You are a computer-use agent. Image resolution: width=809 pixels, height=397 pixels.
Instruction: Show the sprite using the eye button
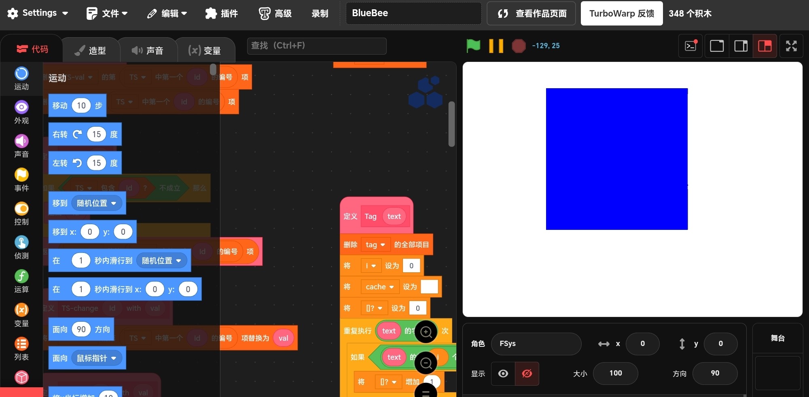[x=503, y=374]
